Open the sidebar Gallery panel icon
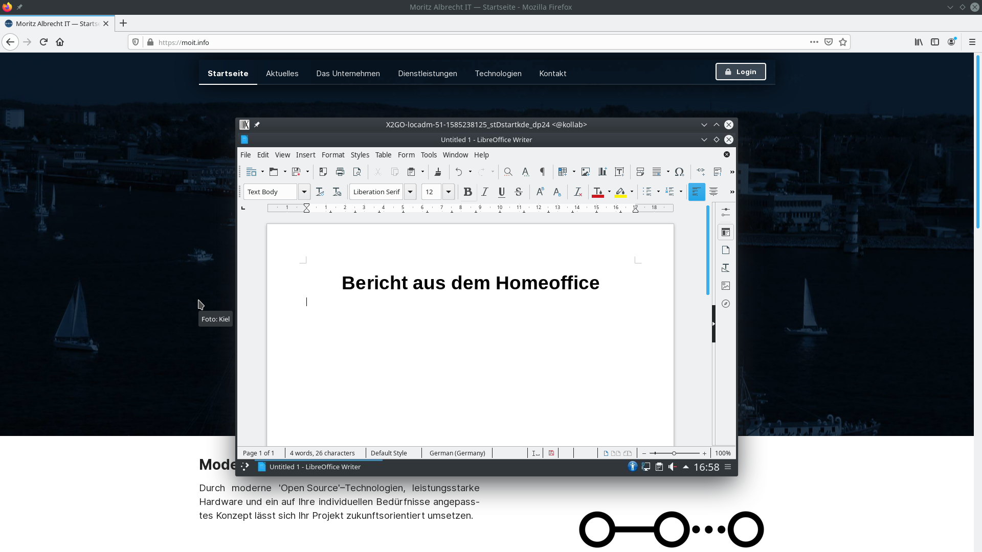This screenshot has height=552, width=982. 725,286
